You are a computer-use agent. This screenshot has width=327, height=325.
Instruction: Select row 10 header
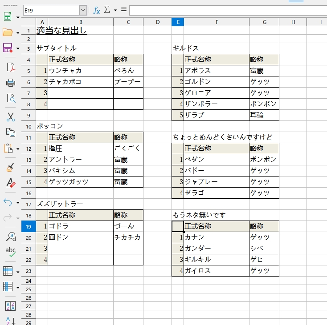pos(29,126)
